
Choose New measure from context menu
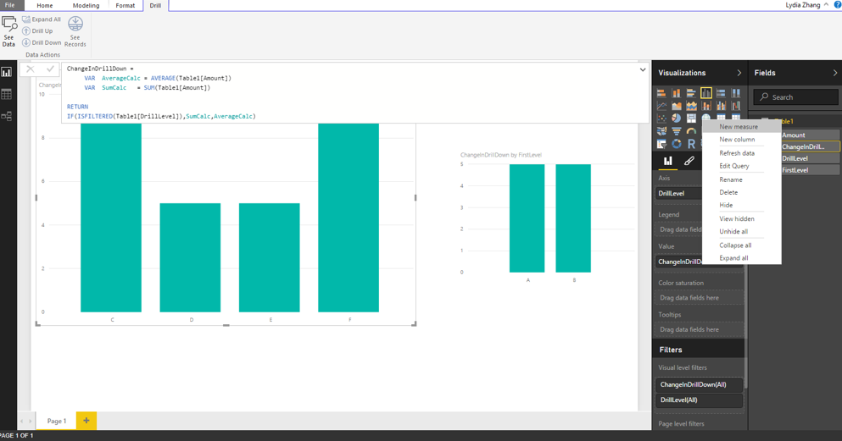(x=742, y=126)
